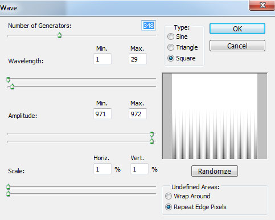Click the Wave title bar text

point(9,8)
